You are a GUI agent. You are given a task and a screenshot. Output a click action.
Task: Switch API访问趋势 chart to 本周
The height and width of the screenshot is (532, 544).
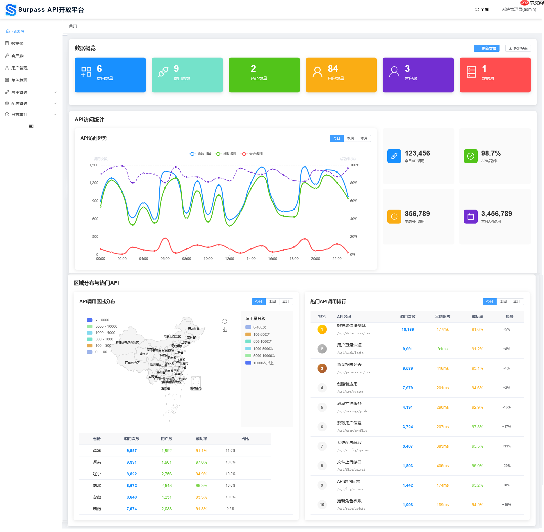pyautogui.click(x=350, y=138)
